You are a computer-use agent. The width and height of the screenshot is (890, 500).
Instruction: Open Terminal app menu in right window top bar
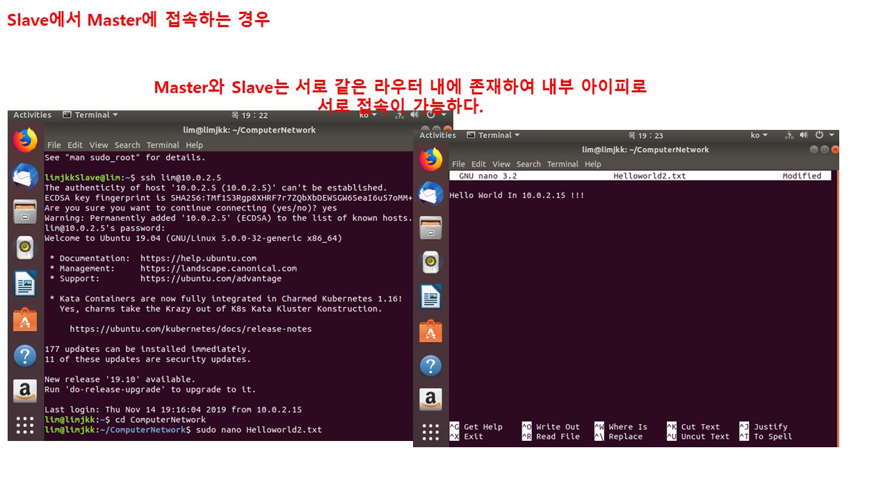click(x=494, y=135)
